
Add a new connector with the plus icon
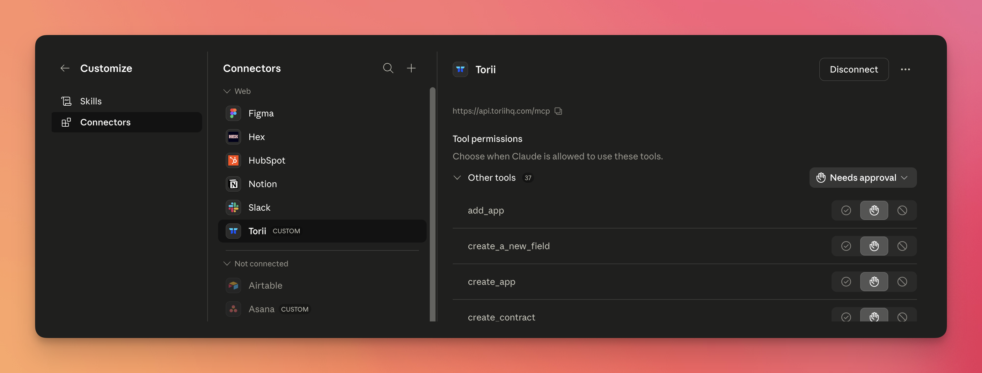(x=411, y=68)
